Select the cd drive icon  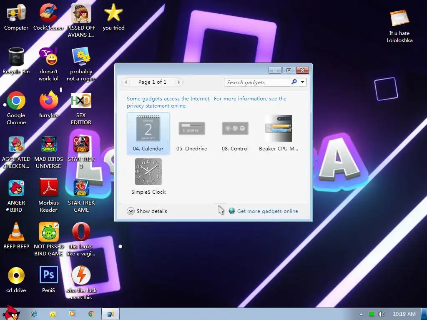16,280
